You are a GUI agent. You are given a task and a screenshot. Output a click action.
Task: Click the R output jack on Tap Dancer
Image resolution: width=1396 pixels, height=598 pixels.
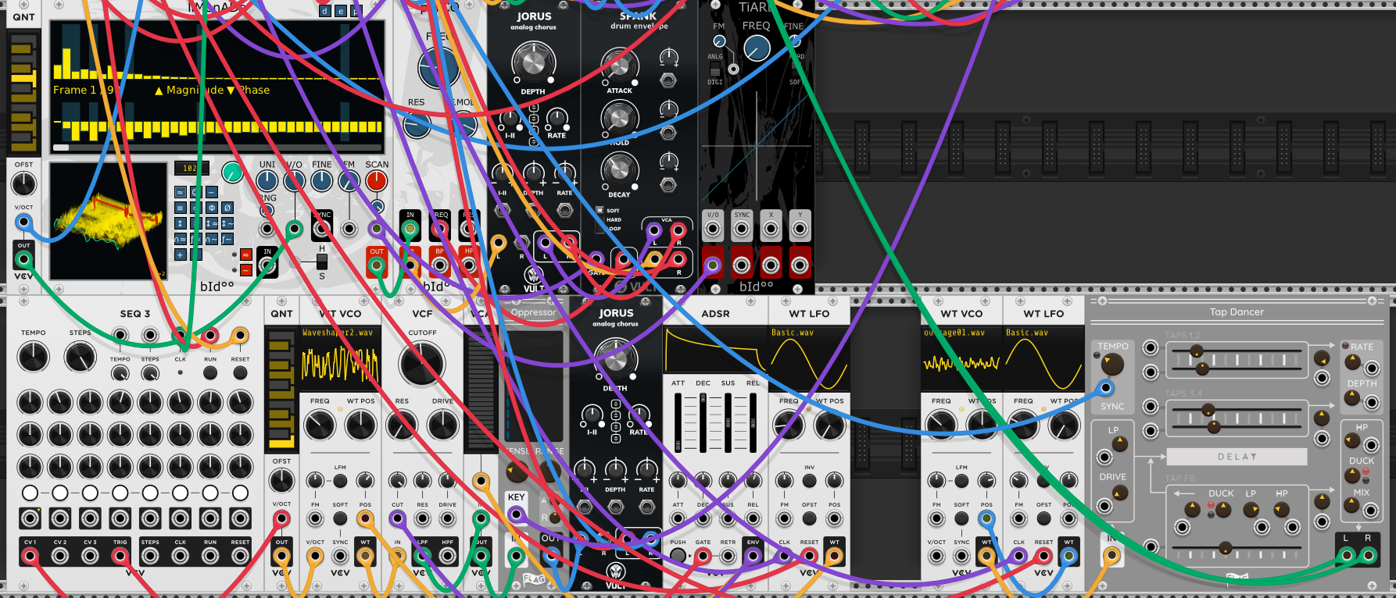[x=1368, y=555]
